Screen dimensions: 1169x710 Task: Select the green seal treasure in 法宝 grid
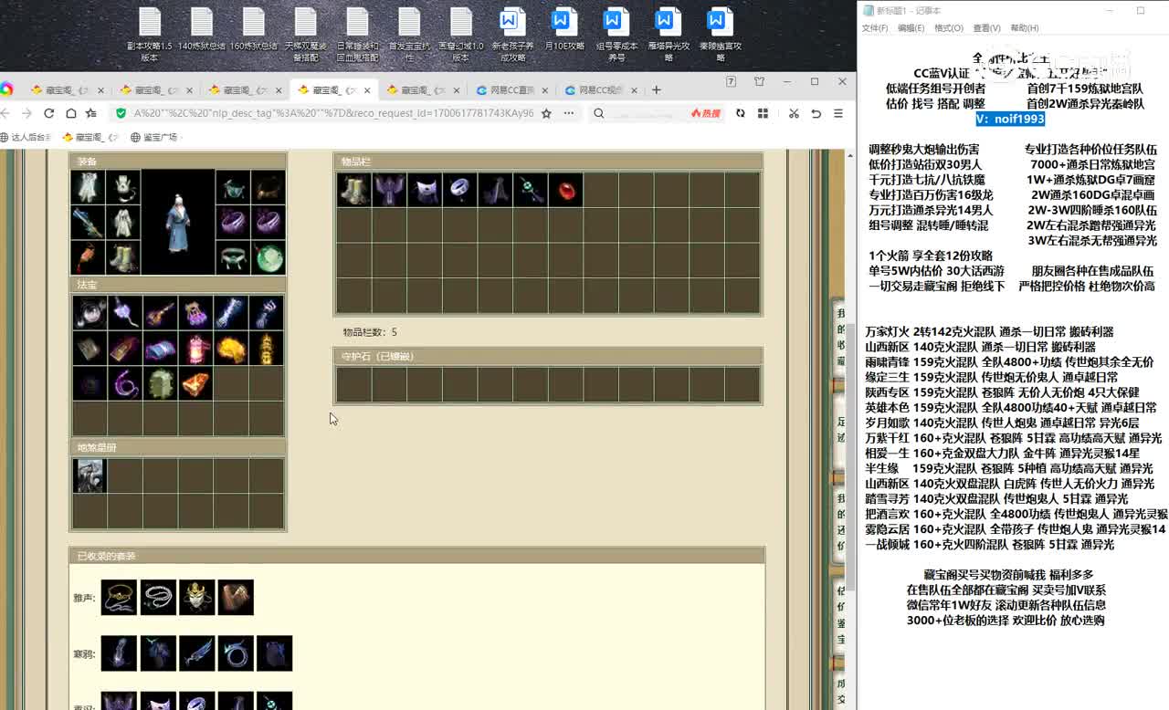[x=160, y=383]
